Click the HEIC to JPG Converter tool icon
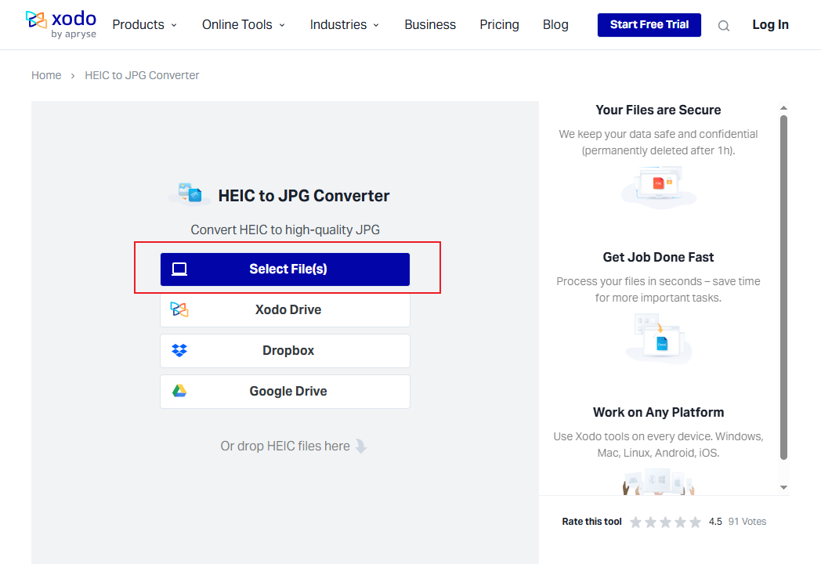The image size is (821, 564). click(x=188, y=193)
